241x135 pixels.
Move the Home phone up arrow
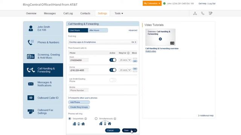(x=135, y=69)
